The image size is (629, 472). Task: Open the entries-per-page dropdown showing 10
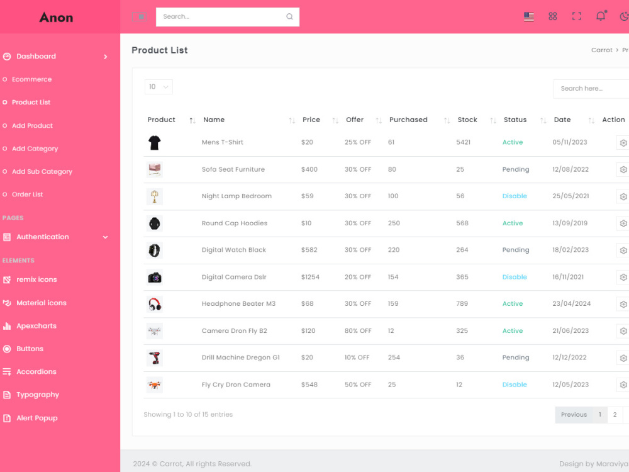pos(159,87)
